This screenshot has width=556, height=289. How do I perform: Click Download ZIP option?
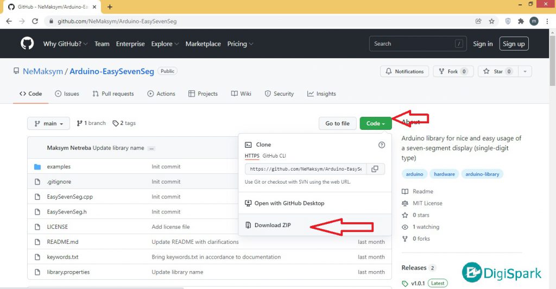coord(273,225)
